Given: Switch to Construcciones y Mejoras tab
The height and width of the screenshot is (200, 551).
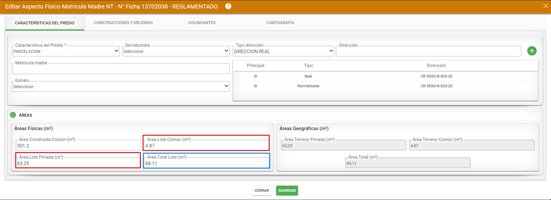Looking at the screenshot, I should click(123, 23).
